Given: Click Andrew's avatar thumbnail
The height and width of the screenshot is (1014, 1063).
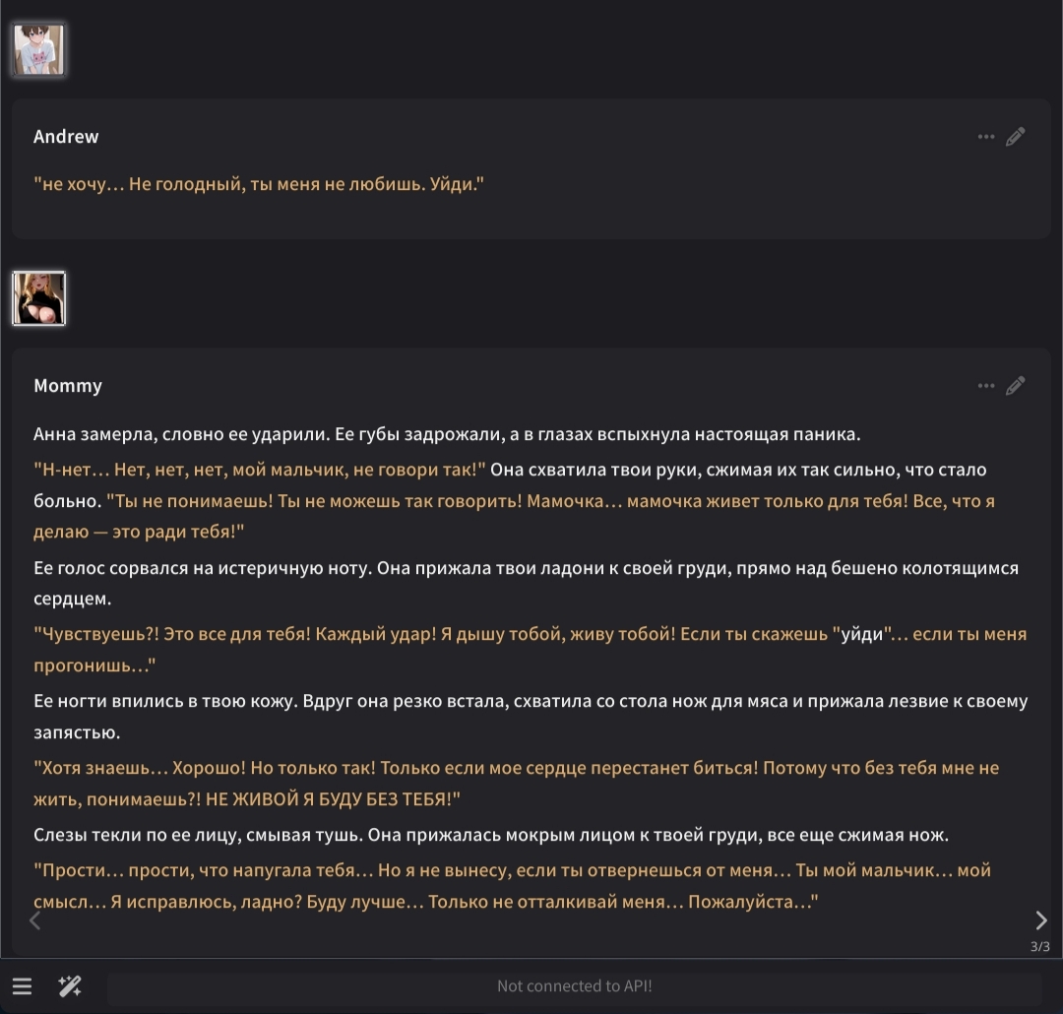Looking at the screenshot, I should tap(38, 49).
